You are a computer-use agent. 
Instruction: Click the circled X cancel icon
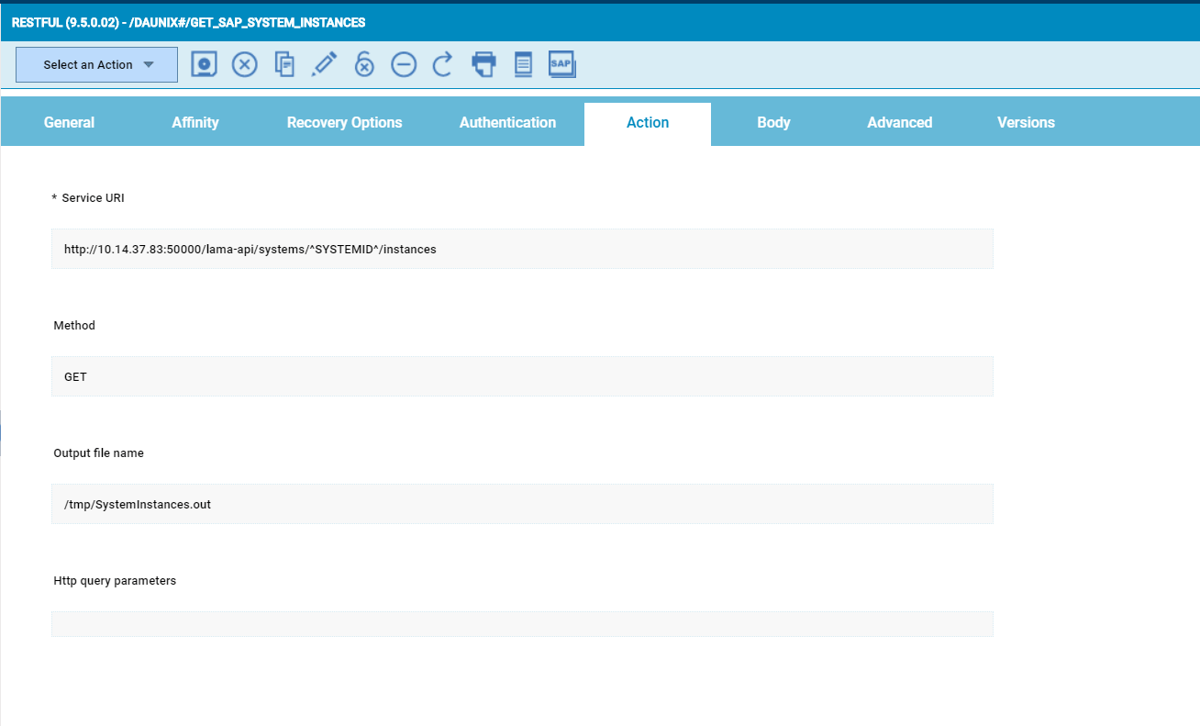(244, 64)
